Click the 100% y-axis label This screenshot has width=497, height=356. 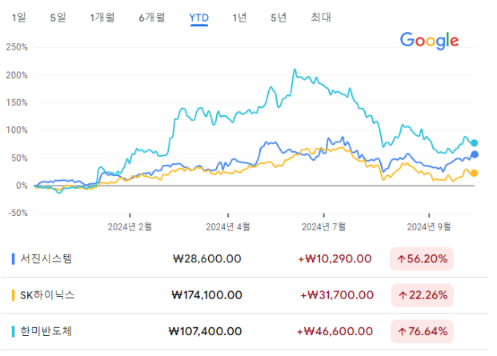point(17,130)
